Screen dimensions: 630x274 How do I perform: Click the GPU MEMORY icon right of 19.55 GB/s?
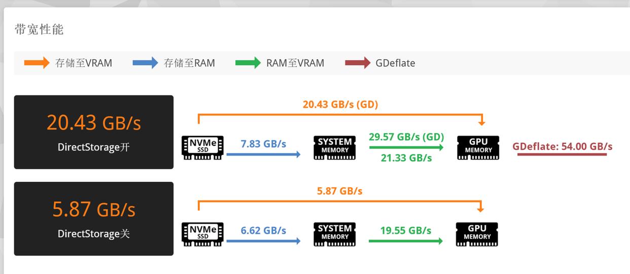click(477, 234)
